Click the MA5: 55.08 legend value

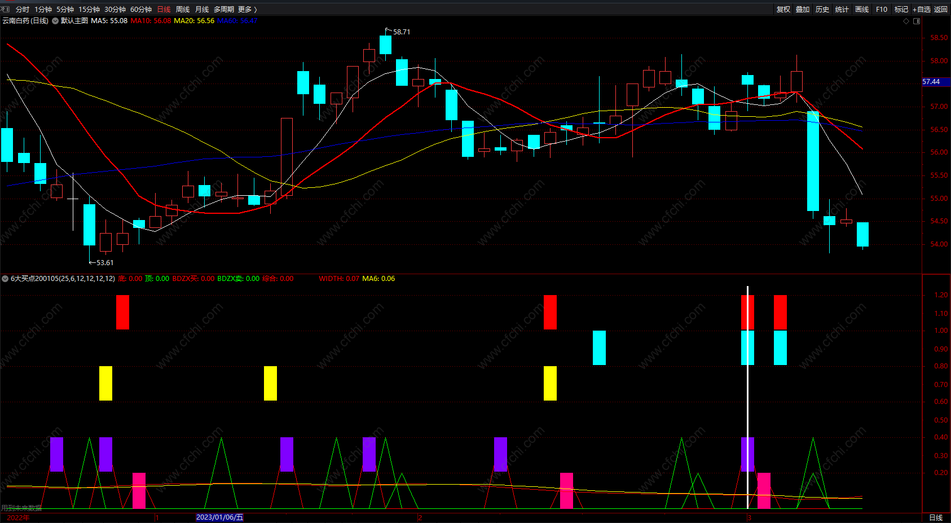109,21
